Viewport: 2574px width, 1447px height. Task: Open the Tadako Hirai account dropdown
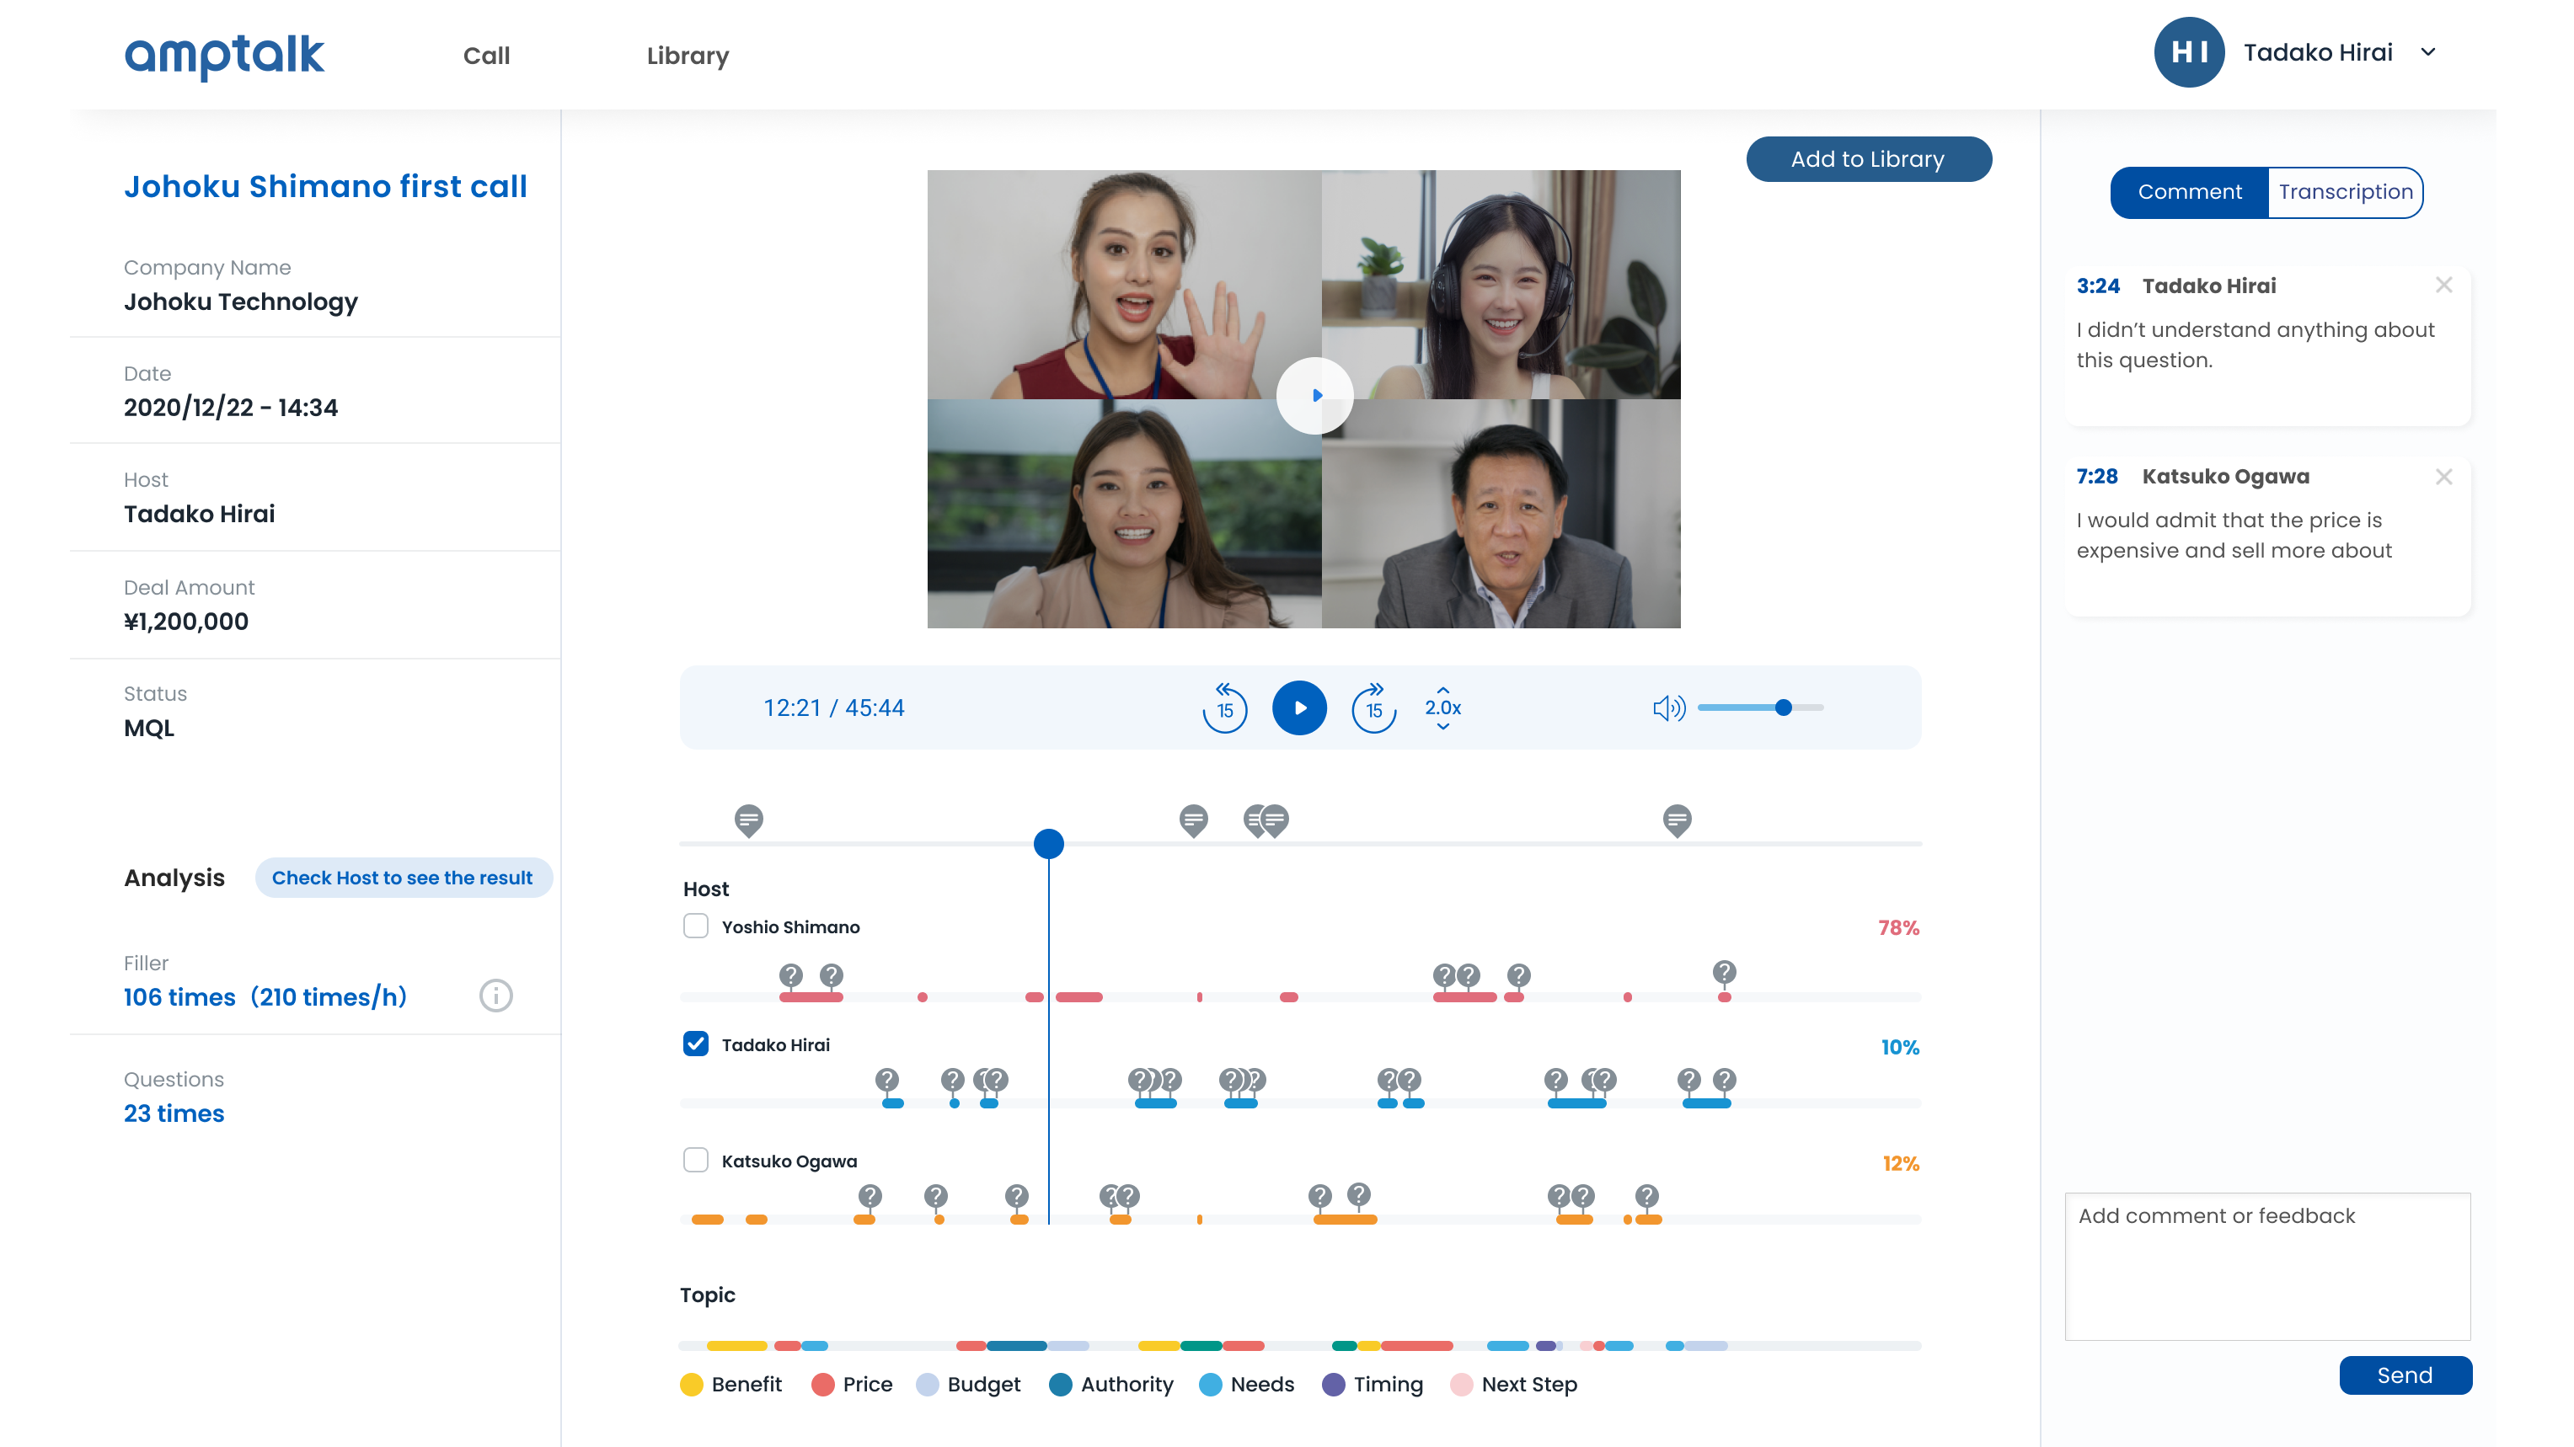[x=2428, y=53]
